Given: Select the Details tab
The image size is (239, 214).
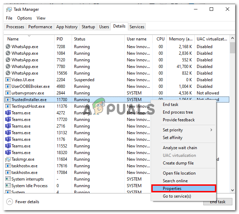Looking at the screenshot, I should (x=119, y=26).
